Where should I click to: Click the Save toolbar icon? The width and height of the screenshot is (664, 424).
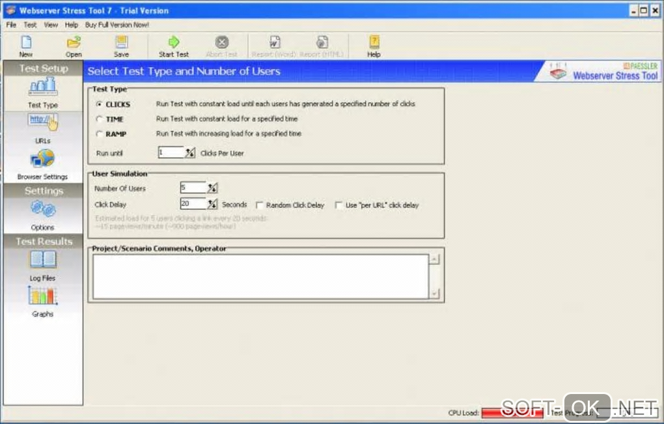[122, 42]
